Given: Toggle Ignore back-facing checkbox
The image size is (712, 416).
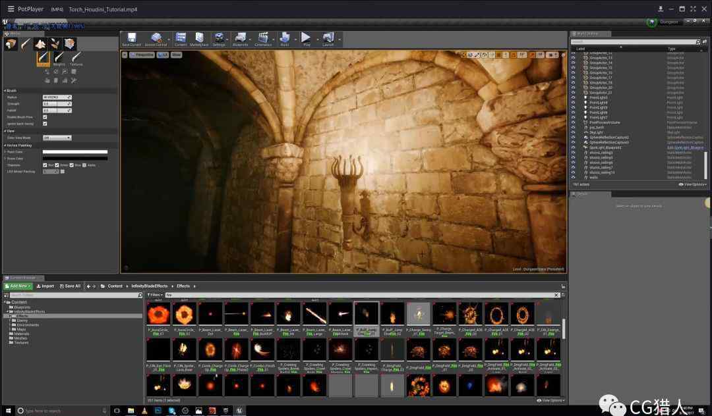Looking at the screenshot, I should tap(45, 123).
